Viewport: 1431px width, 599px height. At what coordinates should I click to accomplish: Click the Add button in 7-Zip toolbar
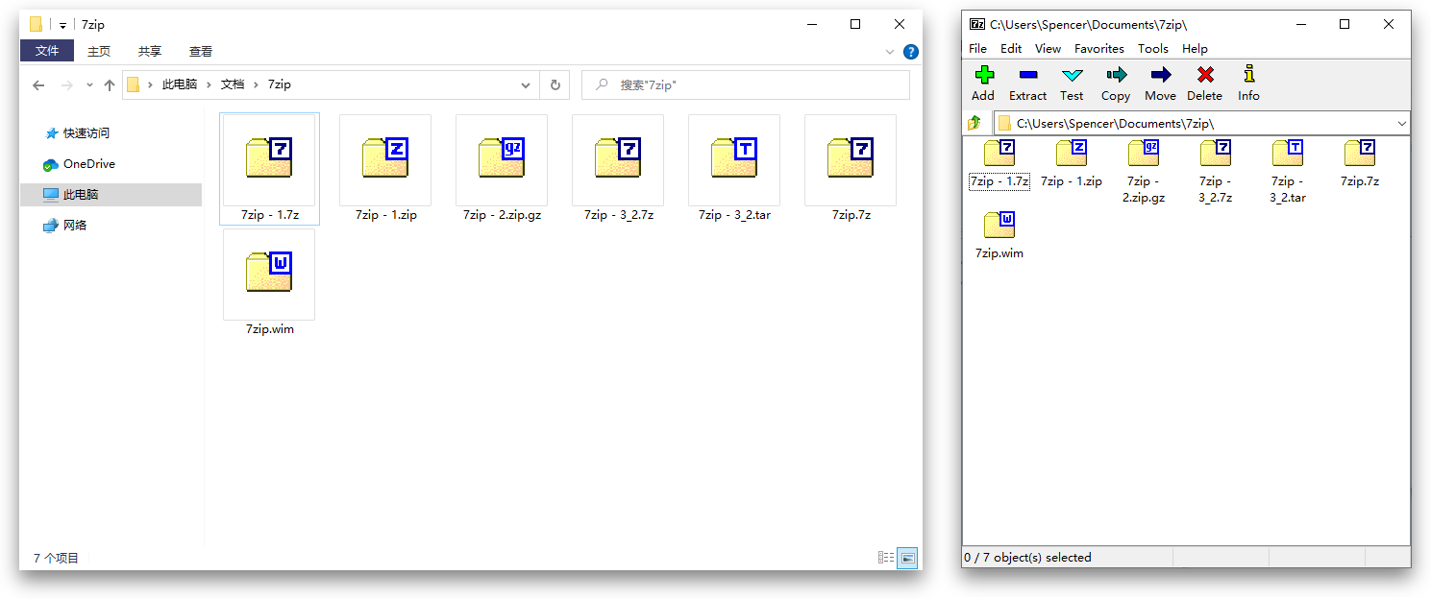pyautogui.click(x=983, y=84)
